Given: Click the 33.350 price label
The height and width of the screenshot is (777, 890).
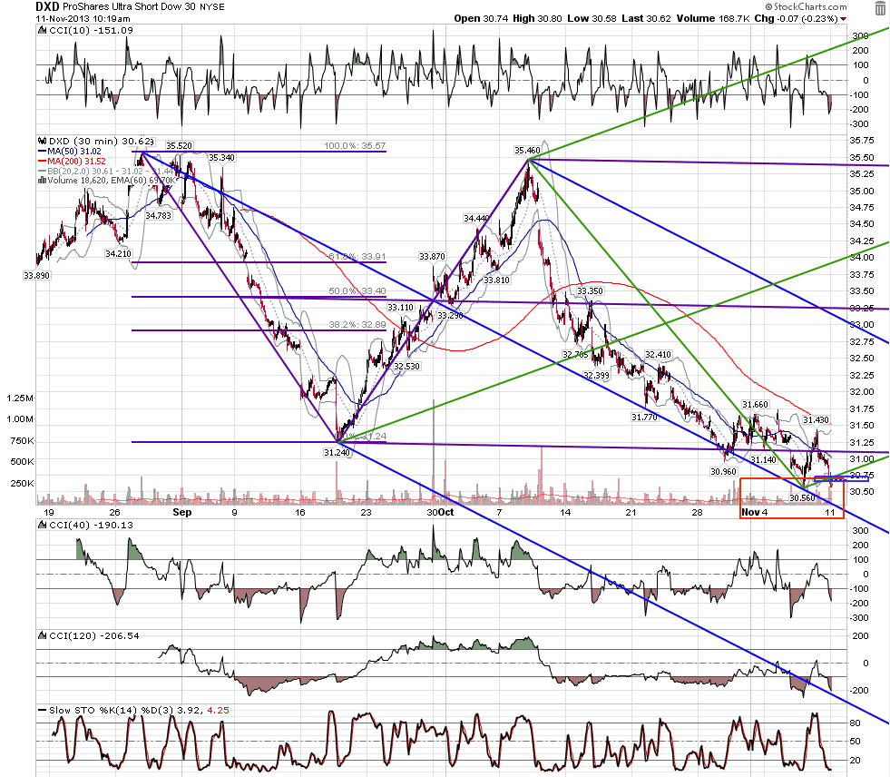Looking at the screenshot, I should [x=590, y=290].
